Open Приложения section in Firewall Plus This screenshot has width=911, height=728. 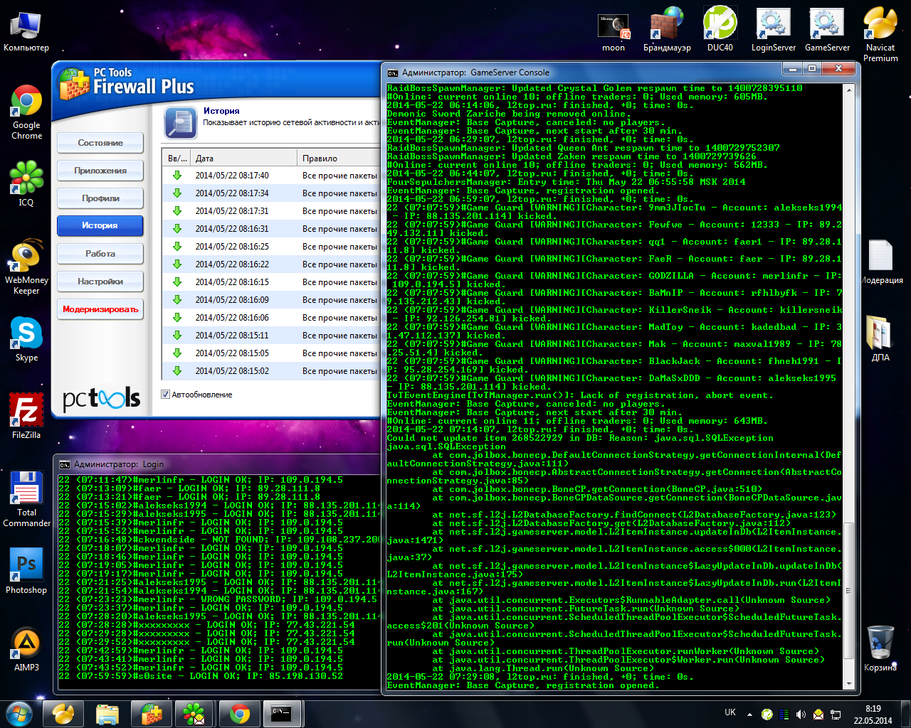click(100, 171)
